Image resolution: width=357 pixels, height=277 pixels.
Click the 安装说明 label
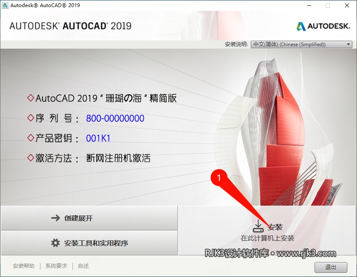pyautogui.click(x=236, y=45)
